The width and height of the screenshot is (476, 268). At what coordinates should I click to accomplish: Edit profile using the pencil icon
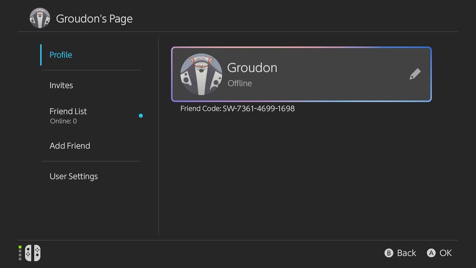click(x=415, y=74)
